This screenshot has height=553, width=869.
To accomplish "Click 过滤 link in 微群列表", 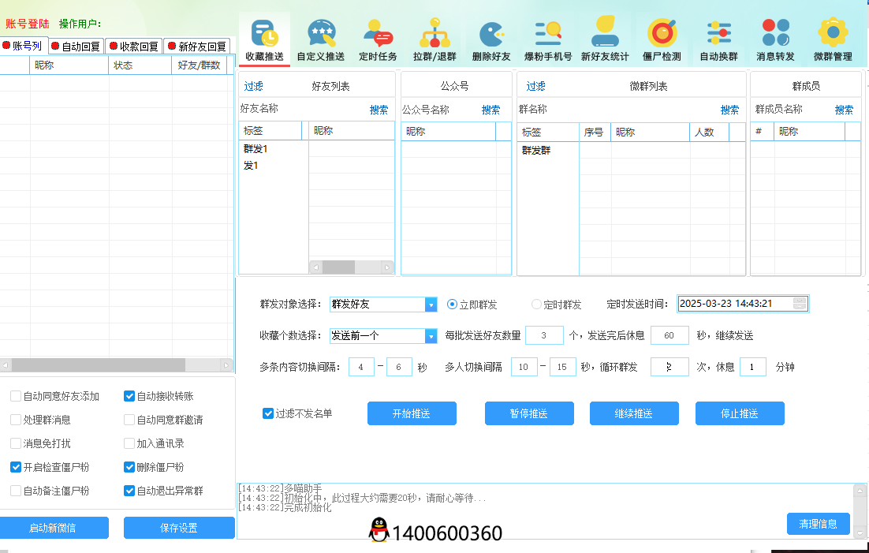I will pyautogui.click(x=535, y=86).
